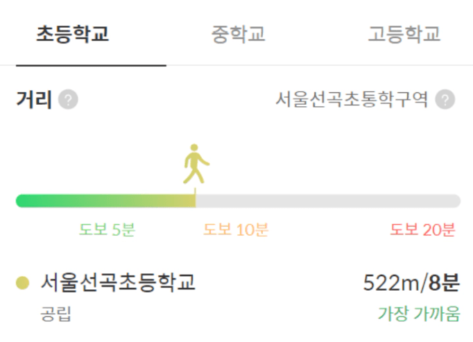Click the 가장 가까움 green label

tap(418, 314)
